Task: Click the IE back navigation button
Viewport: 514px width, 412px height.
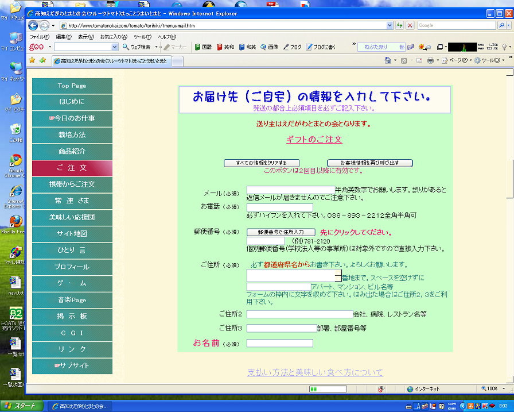Action: [x=33, y=25]
